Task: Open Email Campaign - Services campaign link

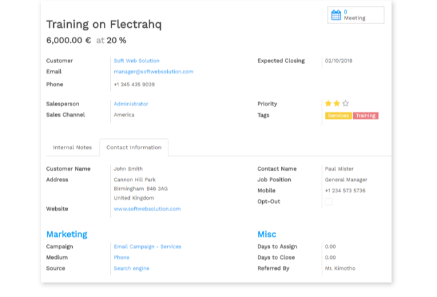Action: pos(148,246)
